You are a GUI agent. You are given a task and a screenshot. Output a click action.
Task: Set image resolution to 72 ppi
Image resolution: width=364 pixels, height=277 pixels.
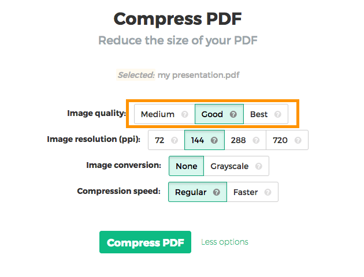pyautogui.click(x=160, y=140)
